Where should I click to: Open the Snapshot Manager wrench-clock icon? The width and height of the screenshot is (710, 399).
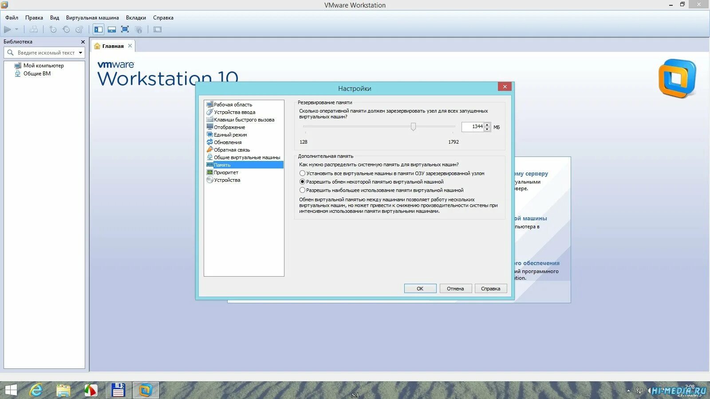click(x=79, y=30)
